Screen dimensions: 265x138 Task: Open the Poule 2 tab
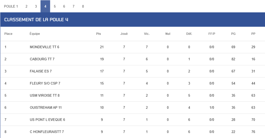click(26, 6)
